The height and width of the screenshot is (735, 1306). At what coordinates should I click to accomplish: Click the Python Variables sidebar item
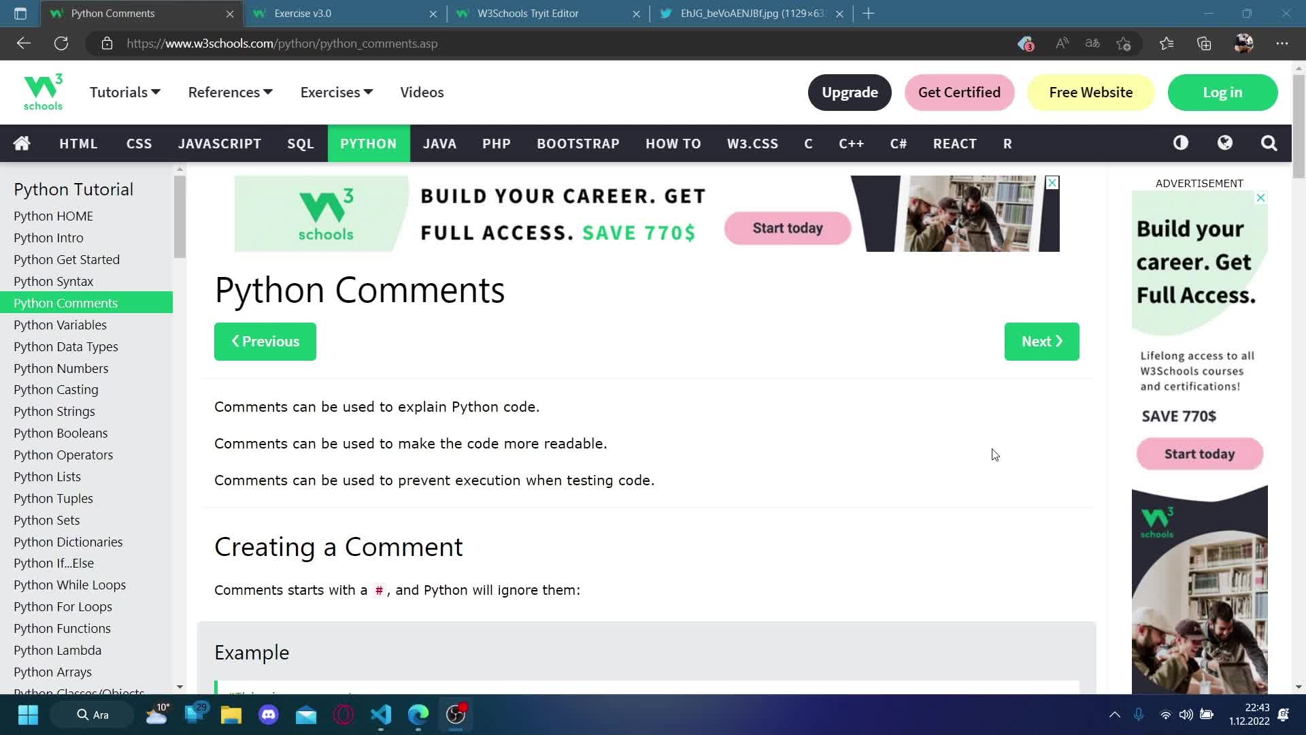(60, 324)
